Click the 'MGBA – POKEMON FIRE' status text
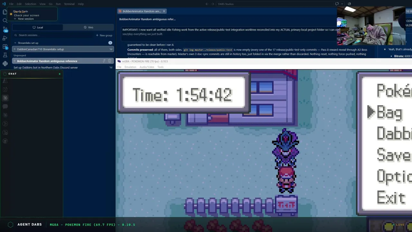The height and width of the screenshot is (232, 412). pyautogui.click(x=92, y=225)
